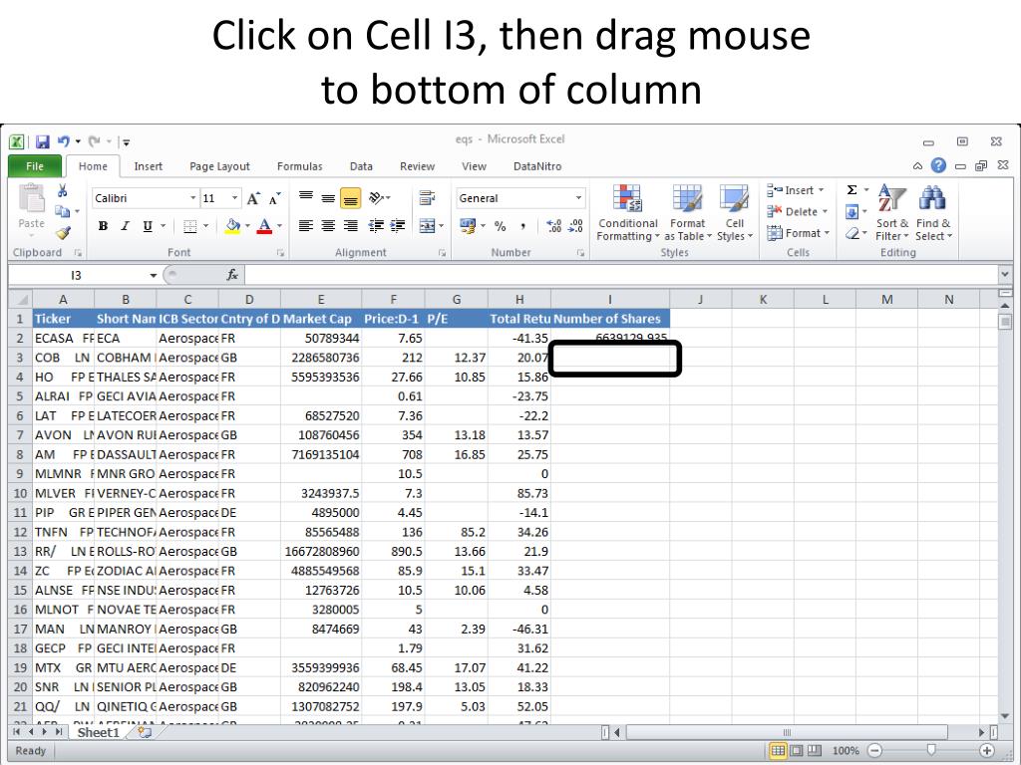1021x765 pixels.
Task: Toggle Bold formatting
Action: [x=103, y=226]
